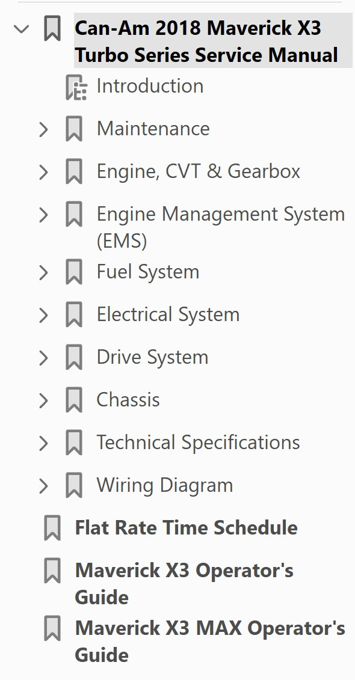Image resolution: width=355 pixels, height=680 pixels.
Task: Click the bookmark icon beside Wiring Diagram
Action: (x=74, y=485)
